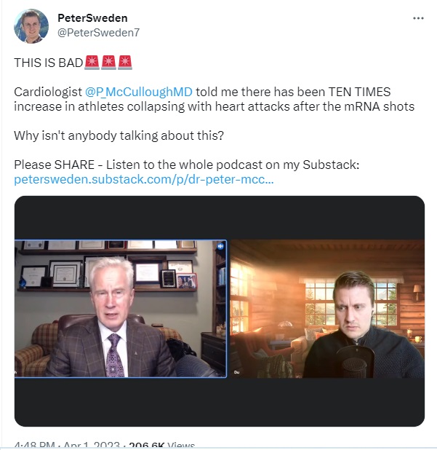Follow the petersweden.substack.com podcast link
437x450 pixels.
tap(144, 179)
